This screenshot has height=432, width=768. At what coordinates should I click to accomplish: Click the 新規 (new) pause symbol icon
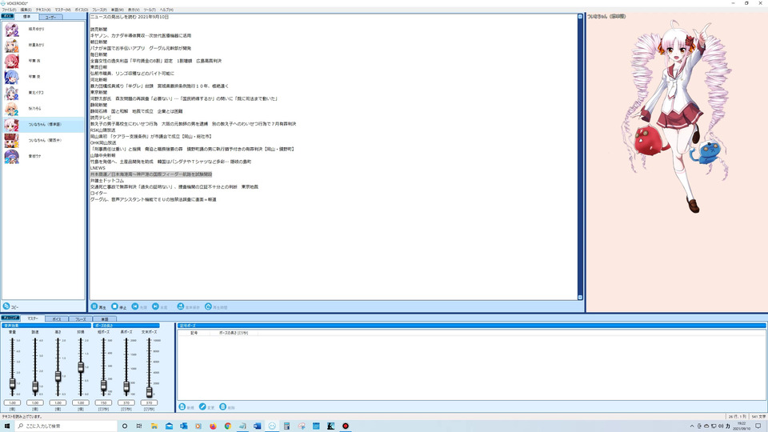pos(182,407)
